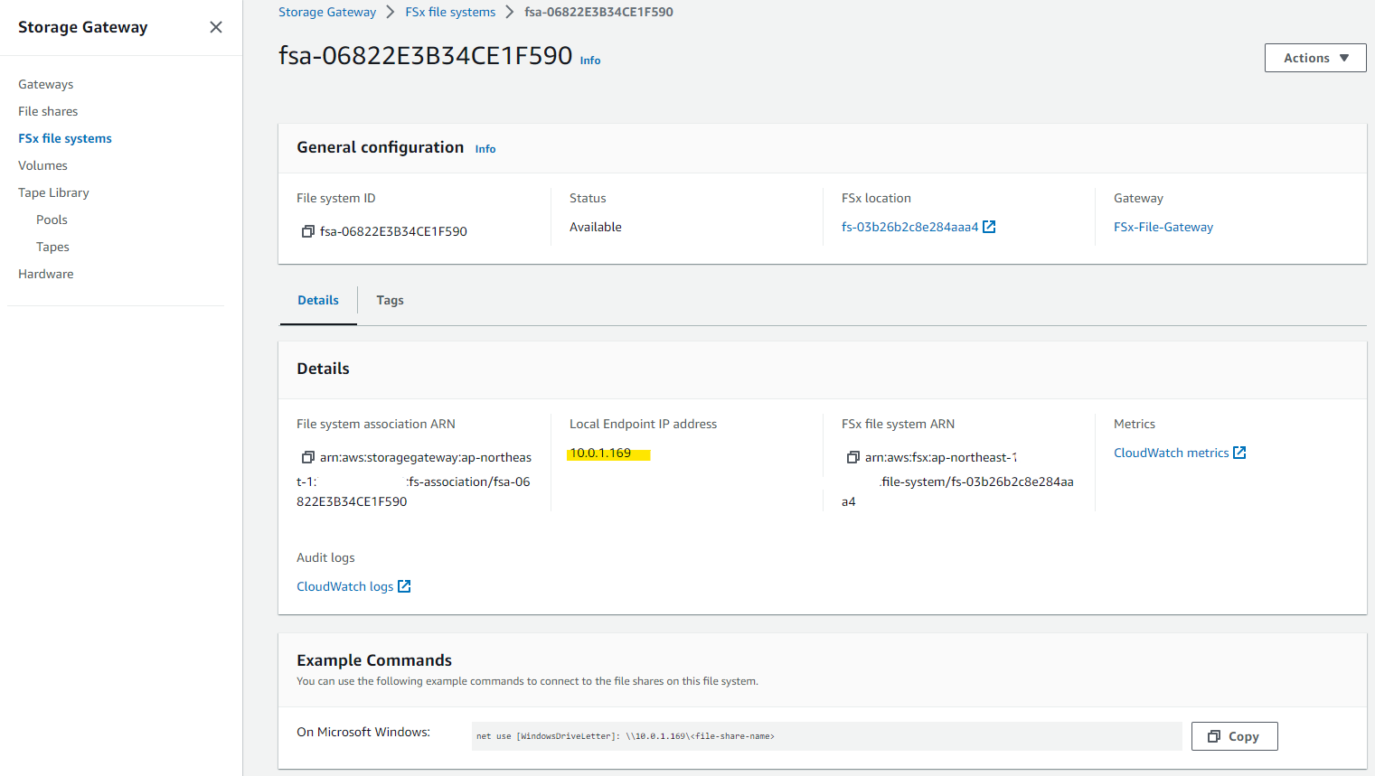
Task: Click the copy icon inside the Copy button
Action: tap(1216, 736)
